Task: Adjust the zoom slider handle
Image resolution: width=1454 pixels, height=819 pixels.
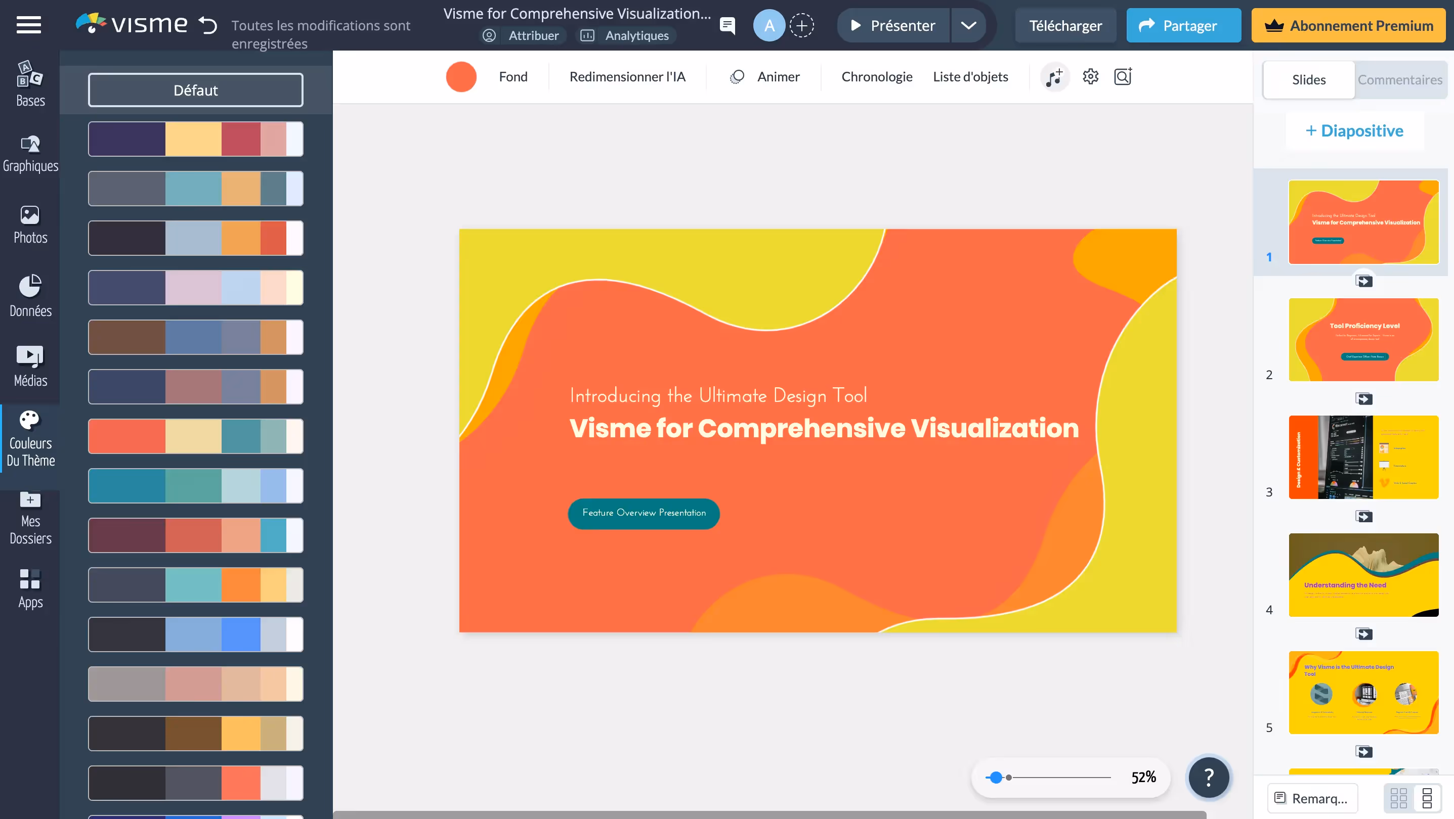Action: point(996,778)
